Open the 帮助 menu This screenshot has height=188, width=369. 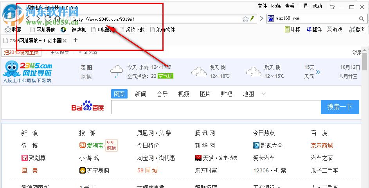pyautogui.click(x=317, y=6)
